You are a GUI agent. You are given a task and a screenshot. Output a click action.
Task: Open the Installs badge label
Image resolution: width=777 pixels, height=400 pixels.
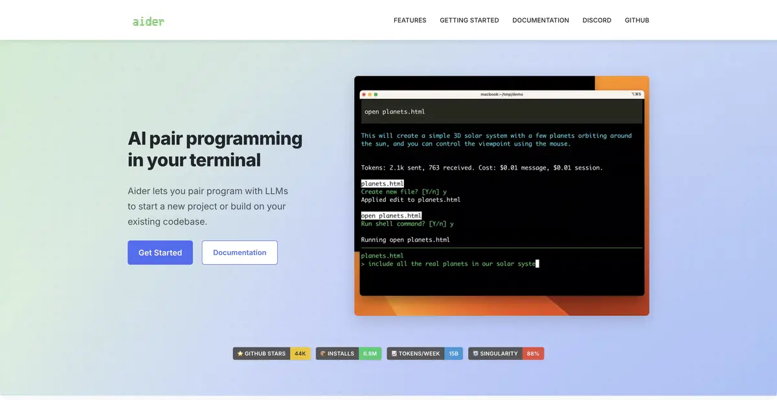337,353
